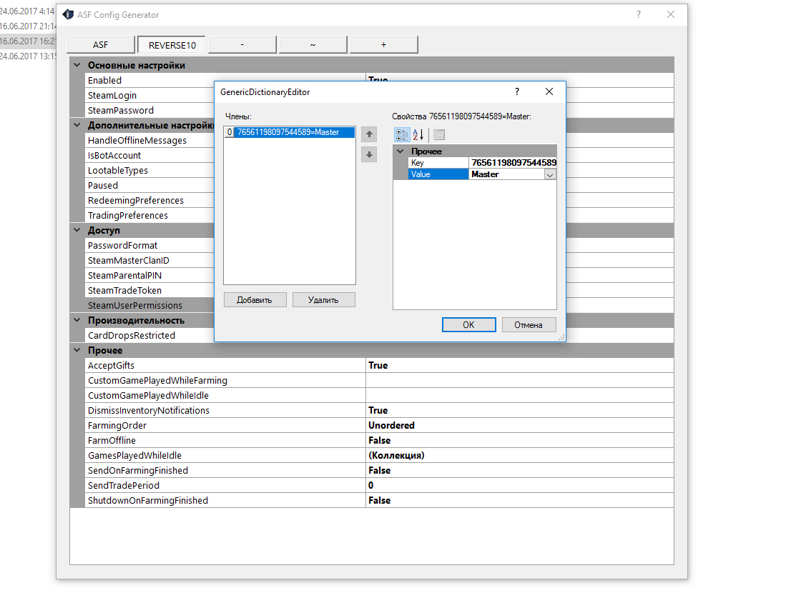Viewport: 801px width, 613px height.
Task: Select the PasswordFormat property
Action: [x=149, y=246]
